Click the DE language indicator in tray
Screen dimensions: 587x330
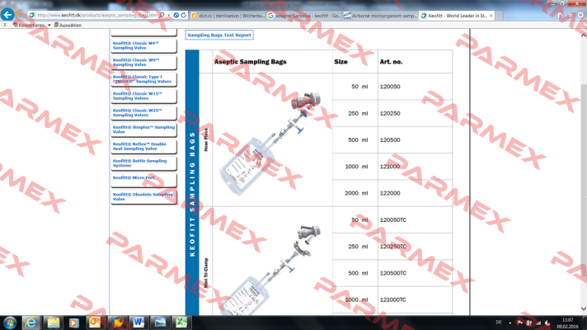(499, 322)
